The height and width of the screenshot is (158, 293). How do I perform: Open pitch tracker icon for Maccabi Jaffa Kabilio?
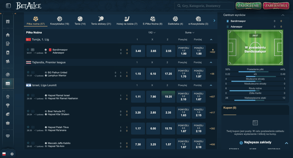click(x=33, y=143)
